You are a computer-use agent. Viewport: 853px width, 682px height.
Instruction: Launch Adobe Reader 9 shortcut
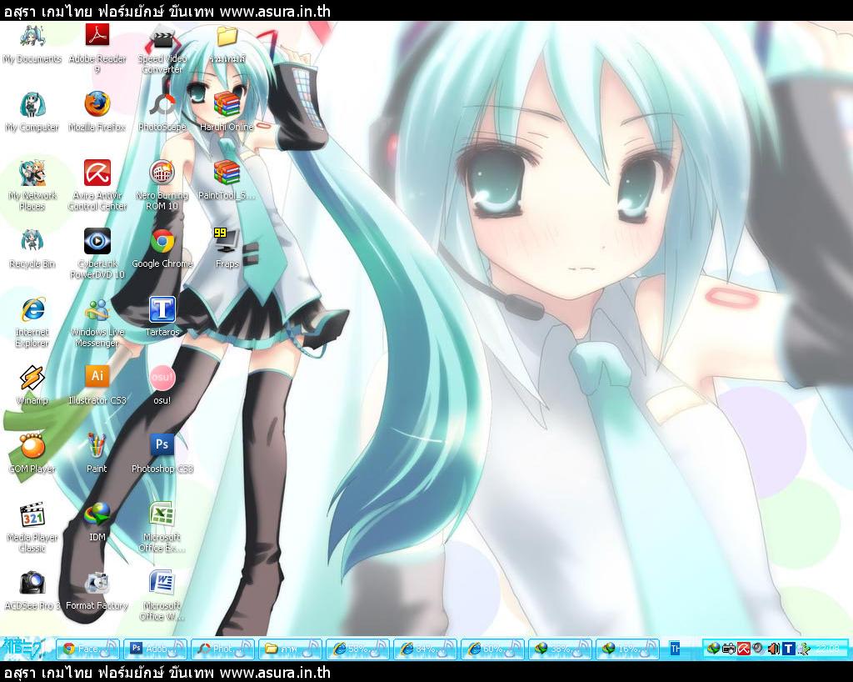point(97,48)
